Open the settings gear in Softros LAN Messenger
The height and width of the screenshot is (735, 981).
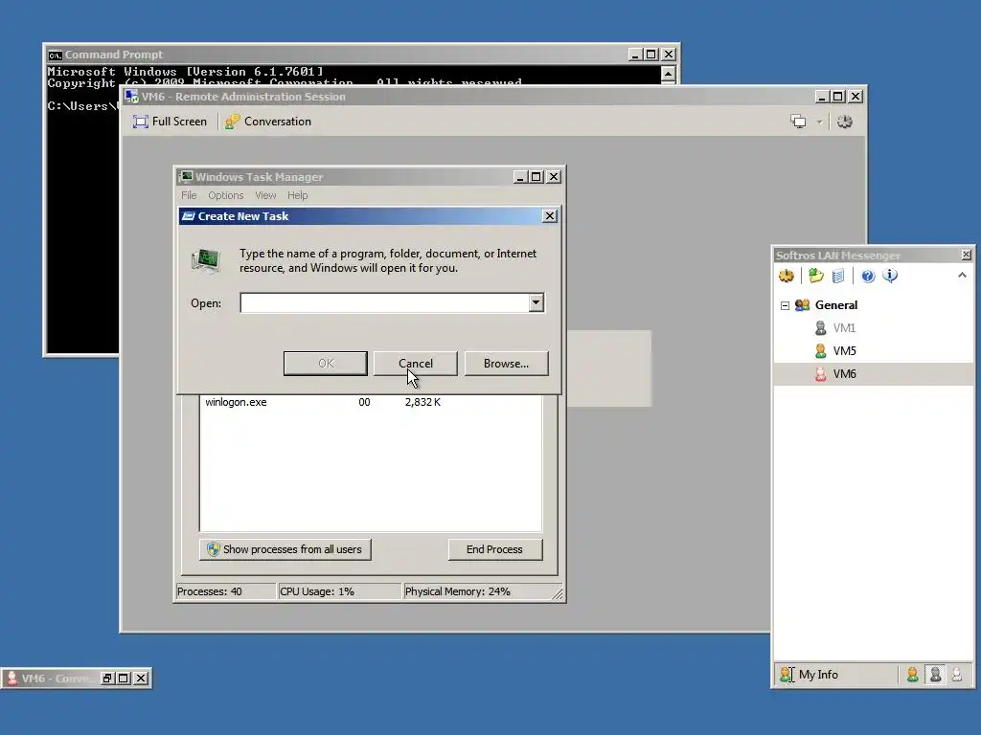click(787, 276)
